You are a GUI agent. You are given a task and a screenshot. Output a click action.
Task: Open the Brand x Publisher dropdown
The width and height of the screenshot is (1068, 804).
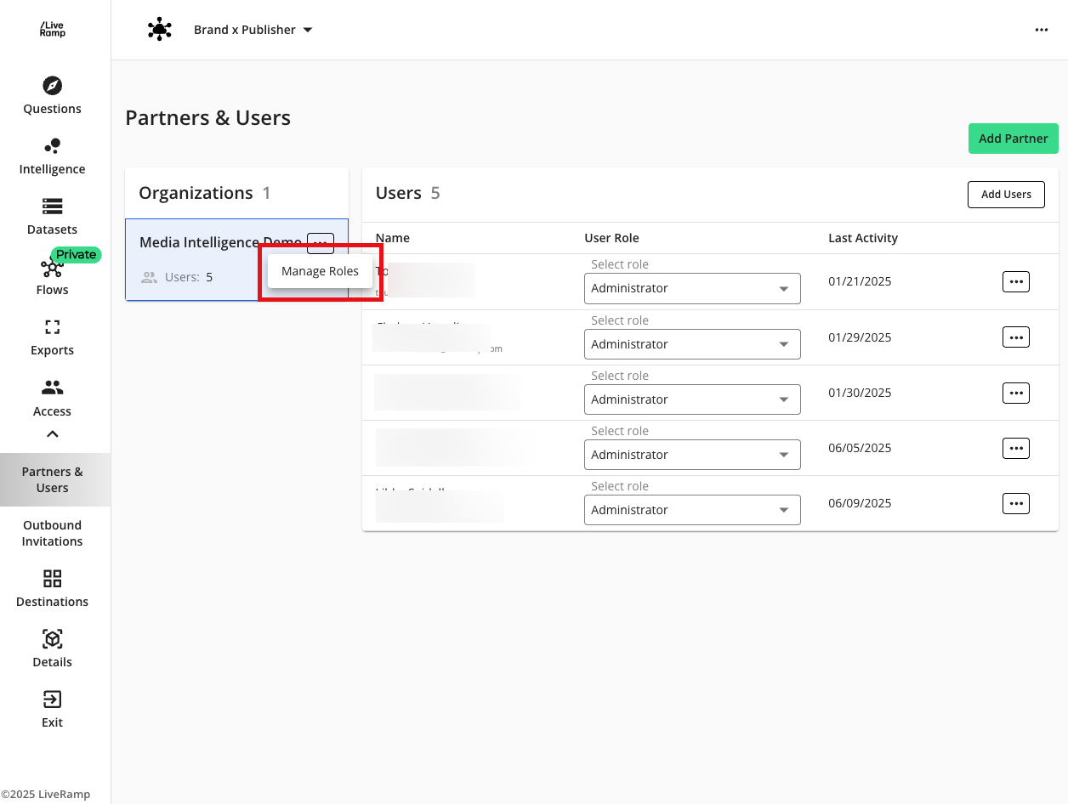pos(253,30)
